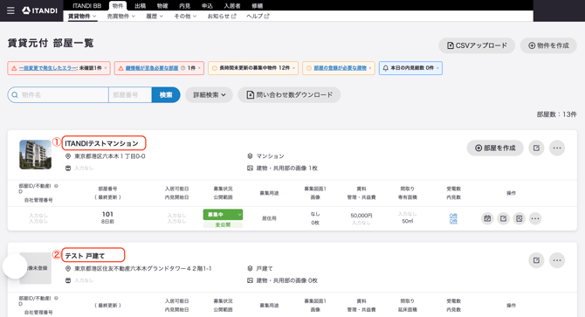Screen dimensions: 585x317
Task: Click the 50㎡ area value
Action: (x=408, y=222)
